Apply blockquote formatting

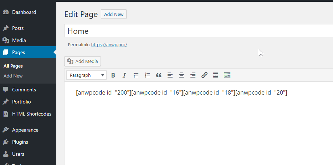tap(159, 75)
